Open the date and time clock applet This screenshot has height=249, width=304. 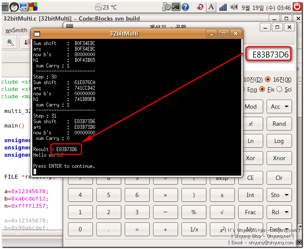click(x=266, y=8)
